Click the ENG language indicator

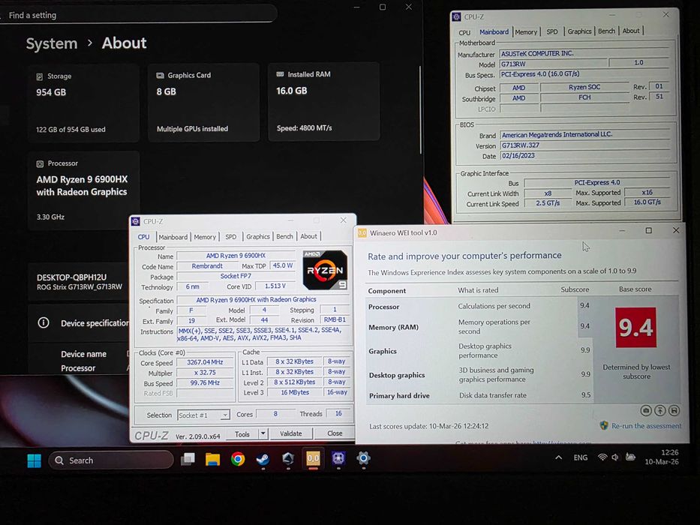point(581,457)
